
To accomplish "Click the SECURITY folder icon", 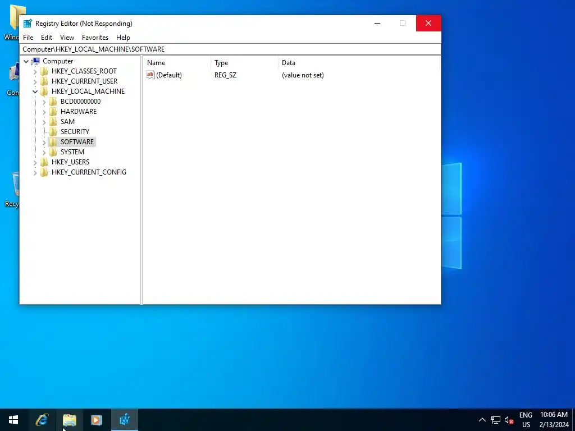I will coord(53,131).
